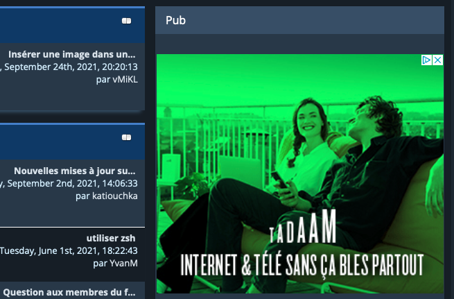454x299 pixels.
Task: Collapse the forum block above 'Nouvelles mises à jour'
Action: coord(127,137)
